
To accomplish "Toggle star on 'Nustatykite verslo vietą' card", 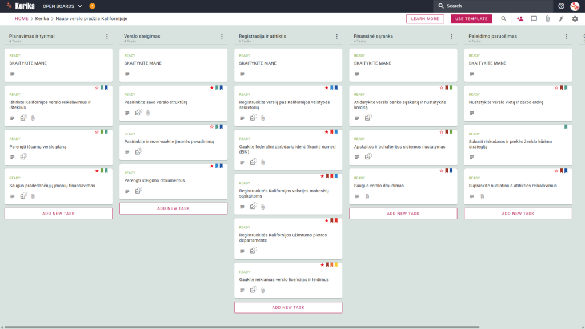I will [x=556, y=87].
